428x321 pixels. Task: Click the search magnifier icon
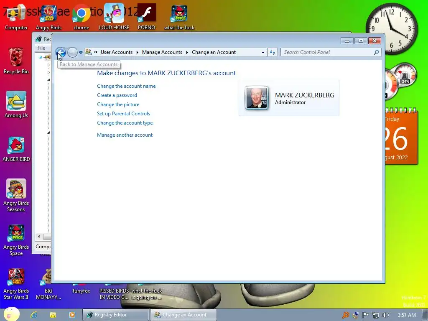click(x=377, y=52)
